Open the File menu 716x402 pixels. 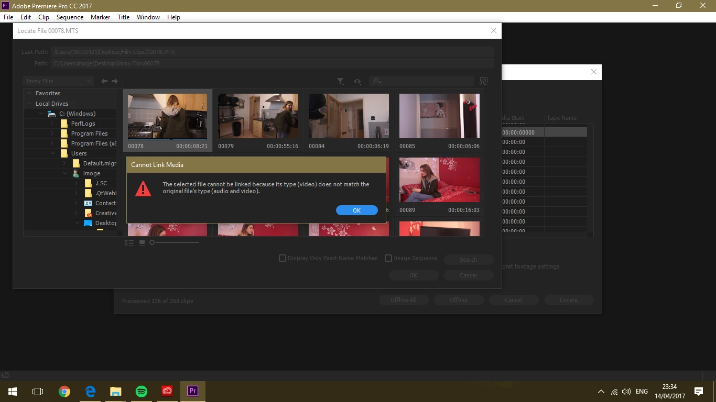pos(8,17)
